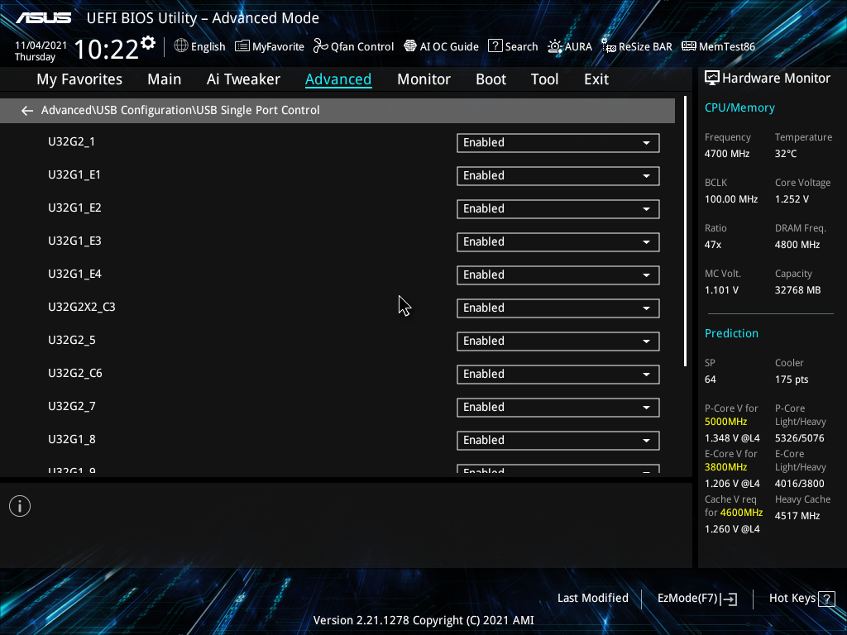Viewport: 847px width, 635px height.
Task: Switch to the Monitor tab
Action: pyautogui.click(x=423, y=79)
